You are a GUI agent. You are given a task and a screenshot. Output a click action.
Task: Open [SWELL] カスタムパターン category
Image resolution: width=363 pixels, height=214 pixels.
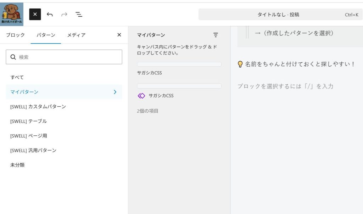38,107
